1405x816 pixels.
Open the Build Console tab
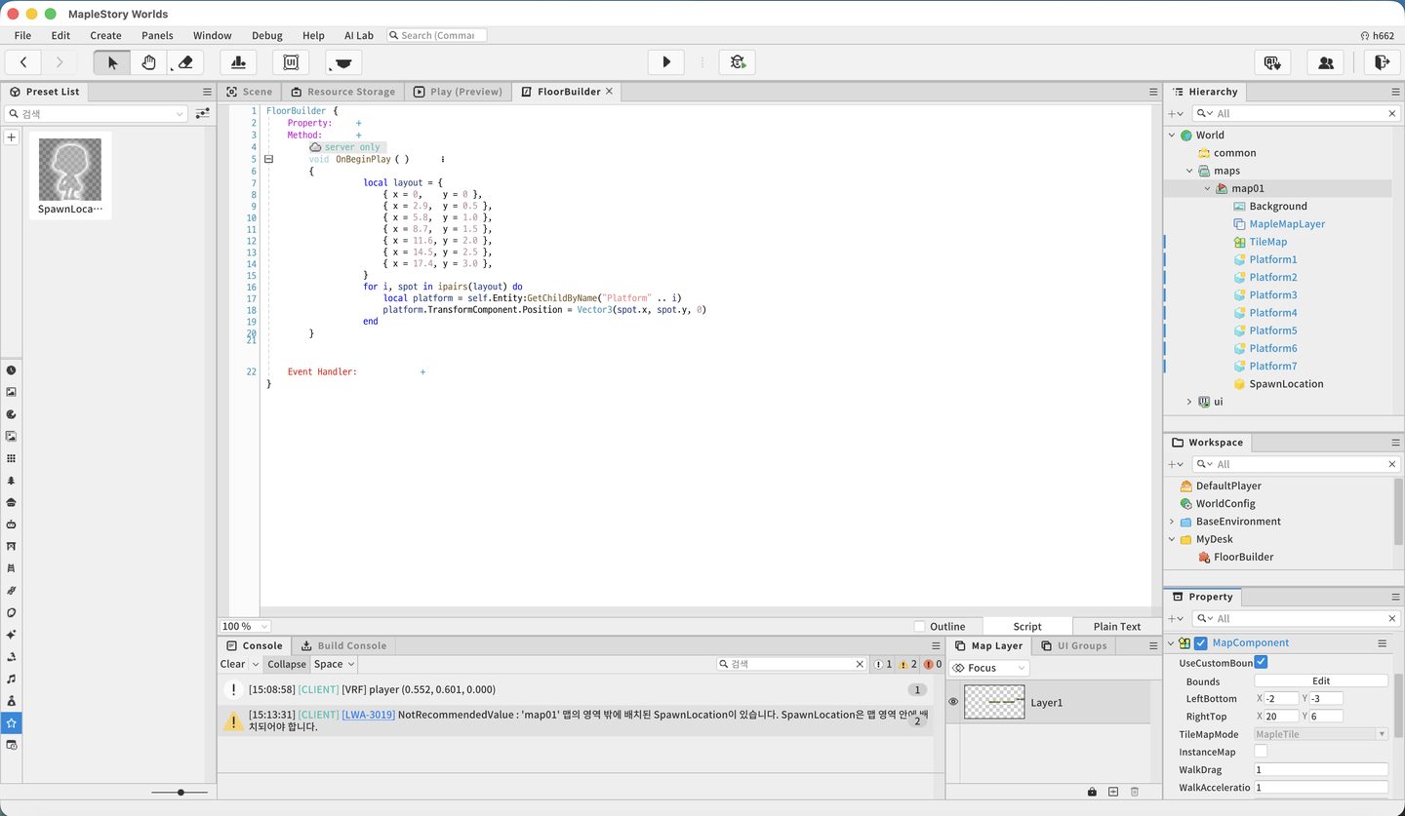click(x=343, y=645)
